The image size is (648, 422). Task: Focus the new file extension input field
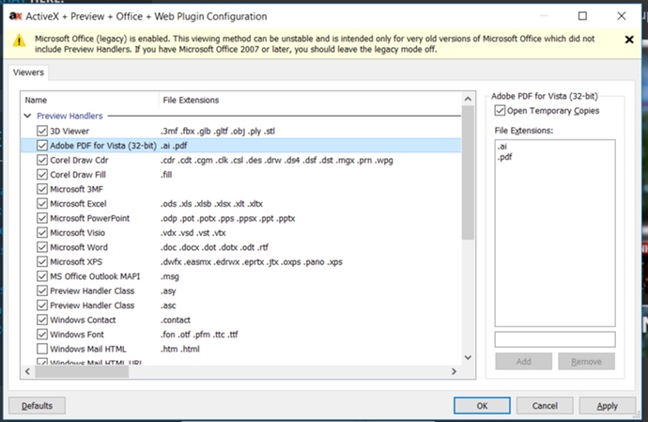[x=555, y=339]
